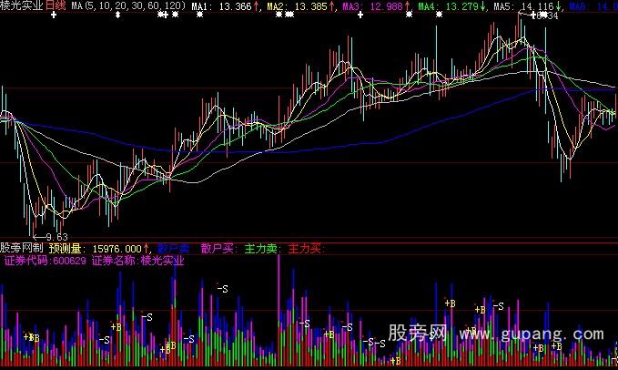Click the topmost -S sell signal marker
The width and height of the screenshot is (618, 370).
point(221,288)
